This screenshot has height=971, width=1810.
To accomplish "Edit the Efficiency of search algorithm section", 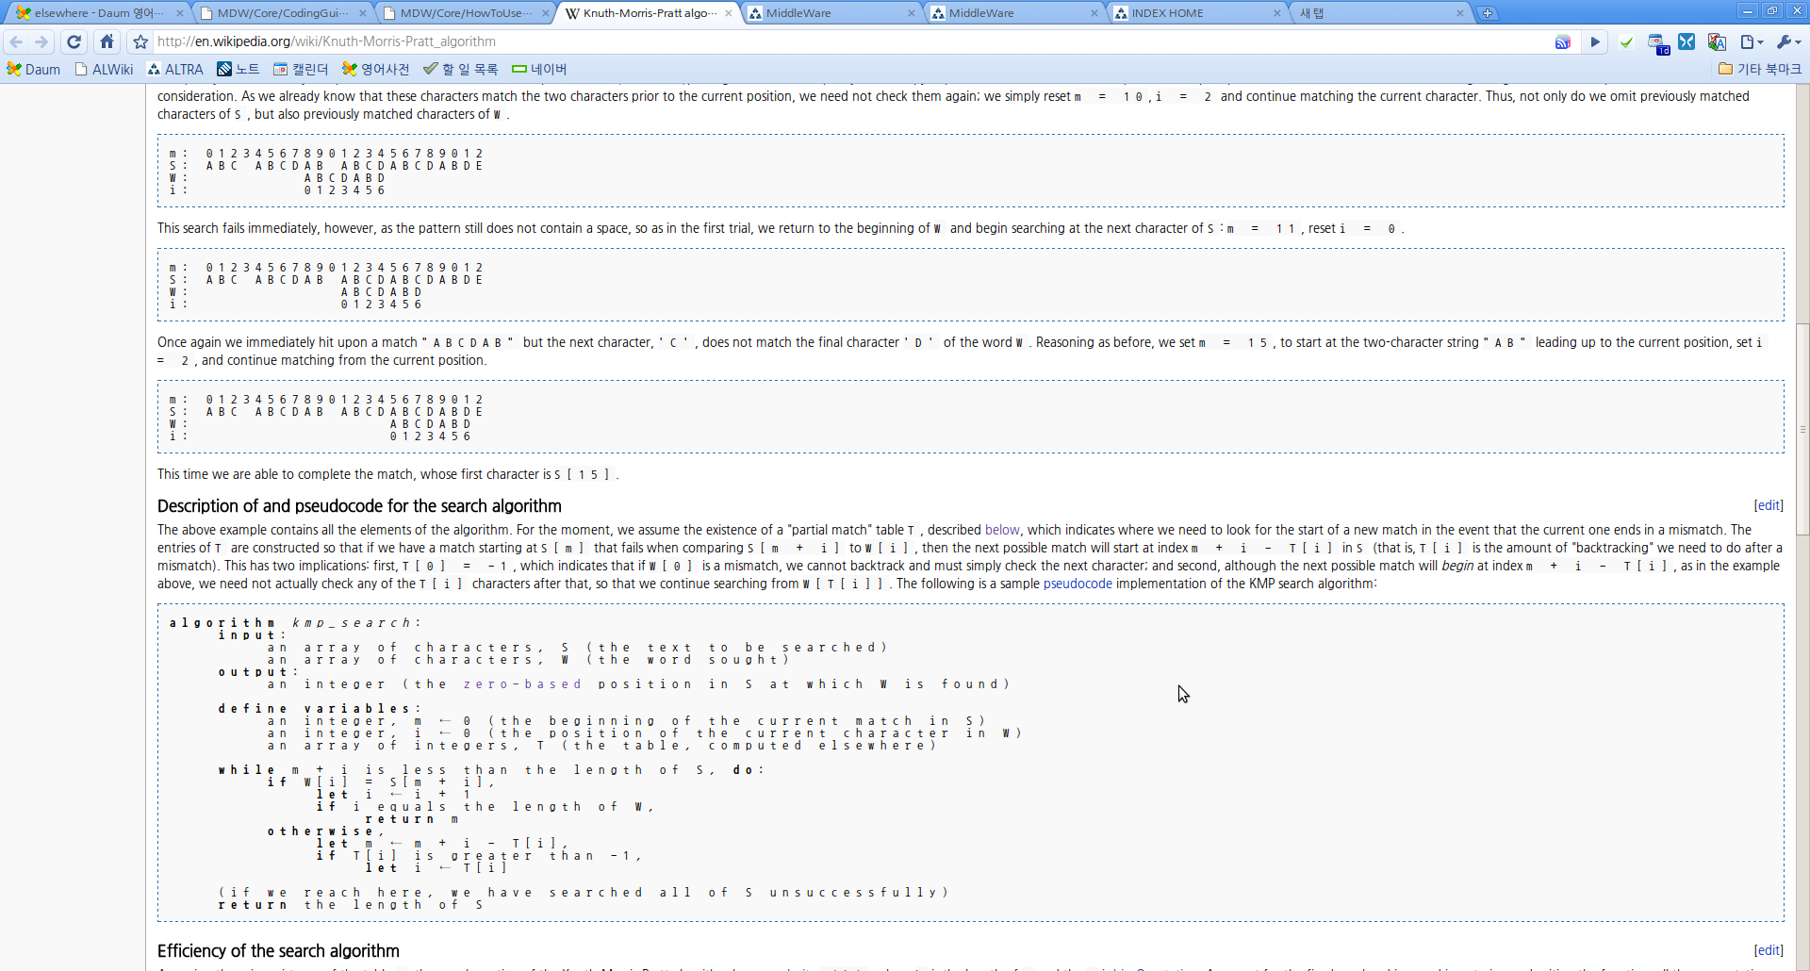I will click(1769, 950).
